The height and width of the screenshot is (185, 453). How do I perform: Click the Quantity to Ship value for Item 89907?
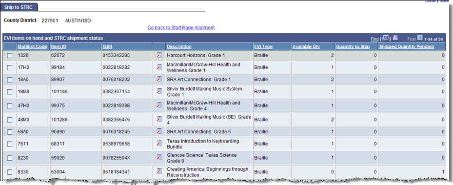click(375, 80)
